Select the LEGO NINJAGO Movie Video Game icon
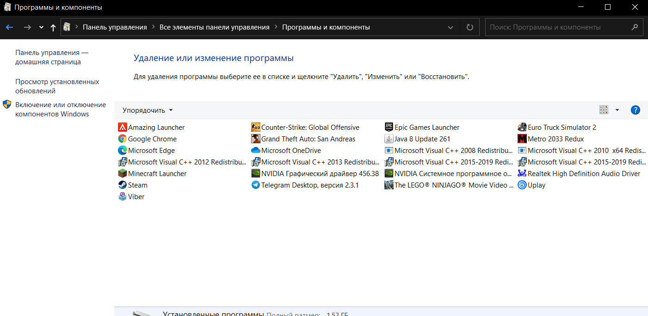Screen dimensions: 648x316 tap(389, 185)
